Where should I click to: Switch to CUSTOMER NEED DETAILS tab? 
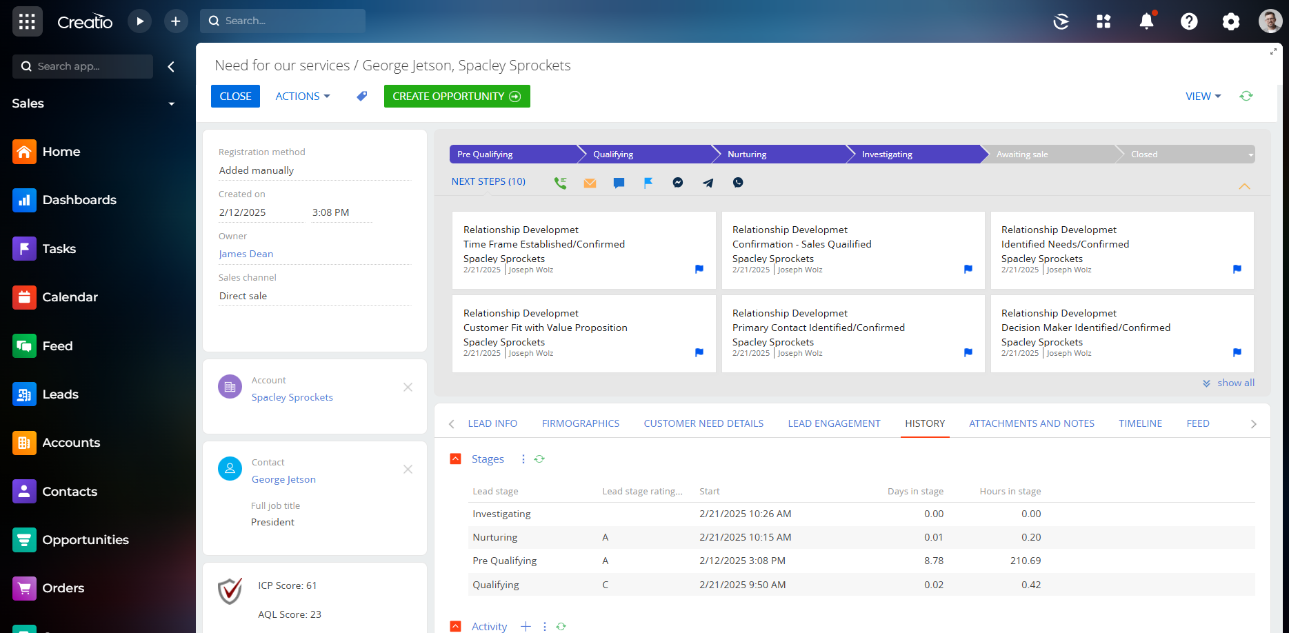pyautogui.click(x=703, y=423)
